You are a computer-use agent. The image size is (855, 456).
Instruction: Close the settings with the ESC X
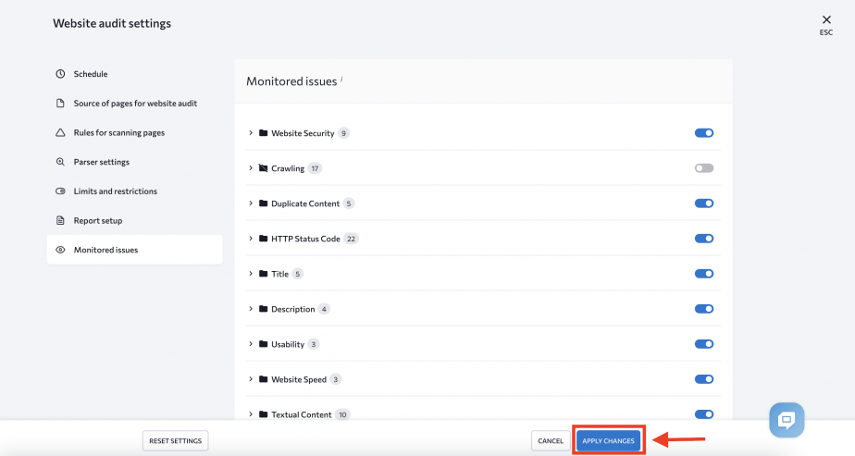[x=826, y=20]
